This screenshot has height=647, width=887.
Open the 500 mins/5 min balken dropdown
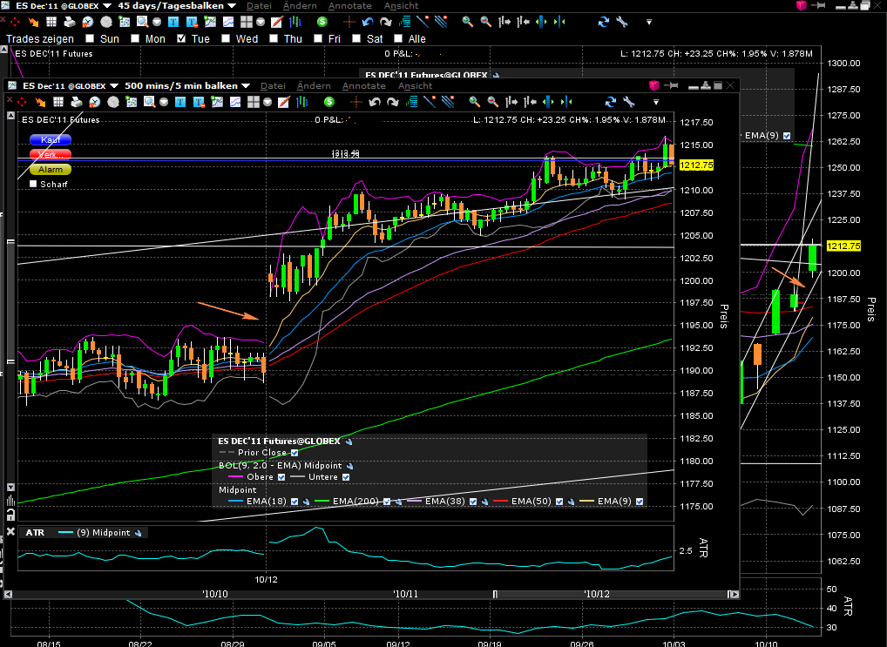coord(186,86)
